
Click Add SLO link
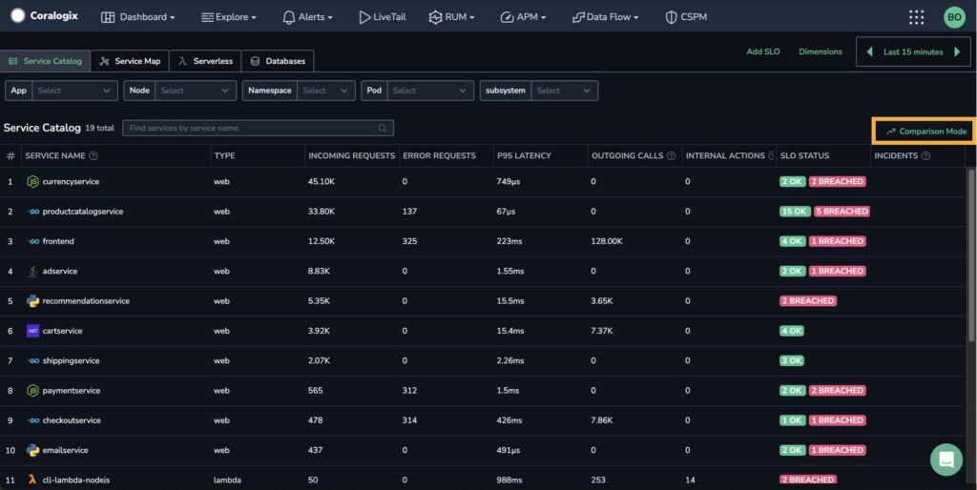click(x=762, y=51)
